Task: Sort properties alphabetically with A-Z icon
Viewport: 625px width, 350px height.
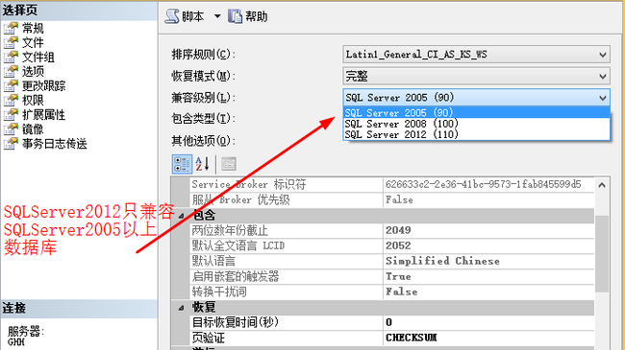Action: pyautogui.click(x=203, y=164)
